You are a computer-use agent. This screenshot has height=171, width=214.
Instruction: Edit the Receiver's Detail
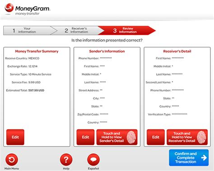click(156, 137)
